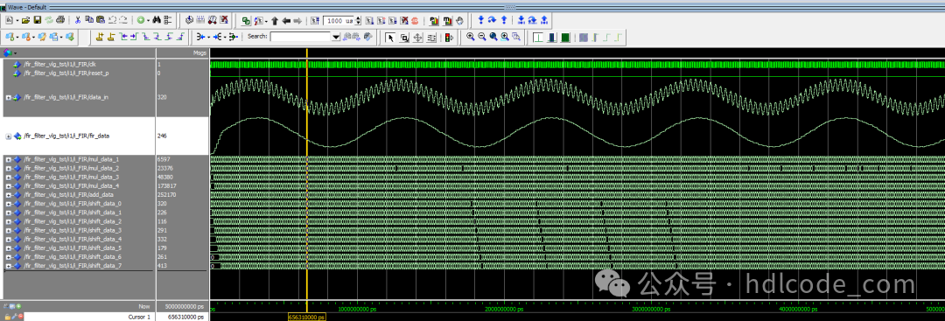Select the shift_data_3 signal row
Image resolution: width=945 pixels, height=321 pixels.
pyautogui.click(x=79, y=230)
